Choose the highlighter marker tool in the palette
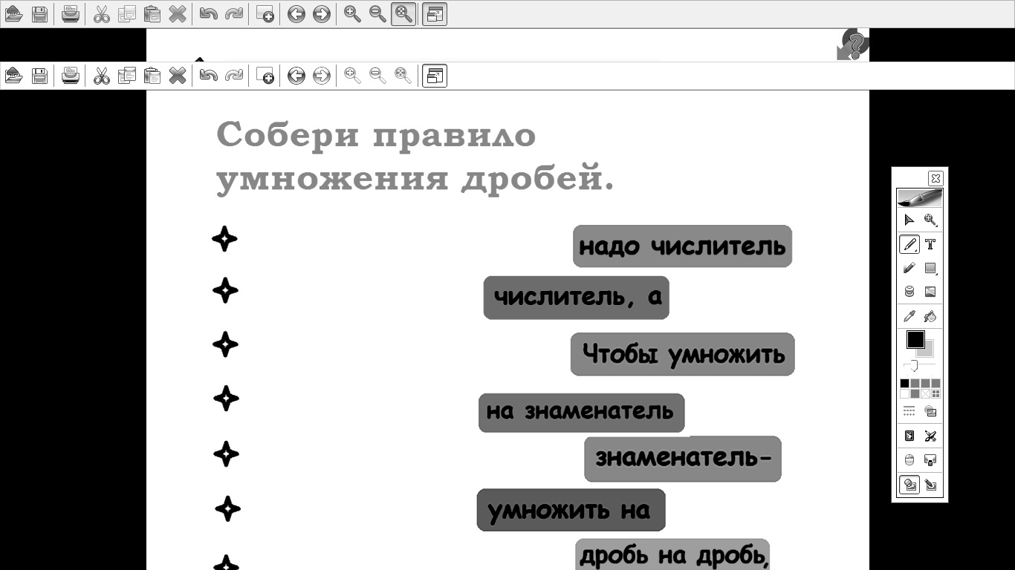1015x570 pixels. [x=909, y=268]
